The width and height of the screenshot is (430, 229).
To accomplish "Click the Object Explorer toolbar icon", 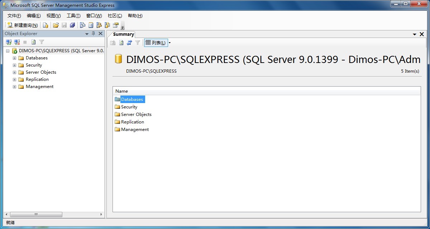I will [99, 25].
